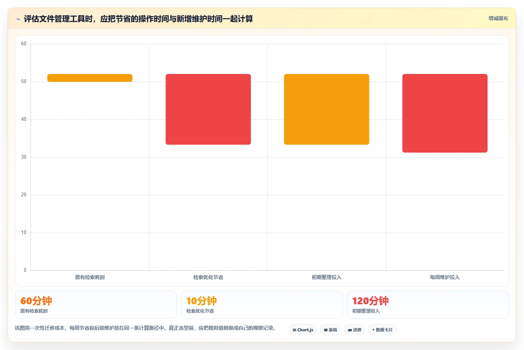Click the 原有检索耗时 axis label
This screenshot has height=350, width=524.
(x=90, y=277)
